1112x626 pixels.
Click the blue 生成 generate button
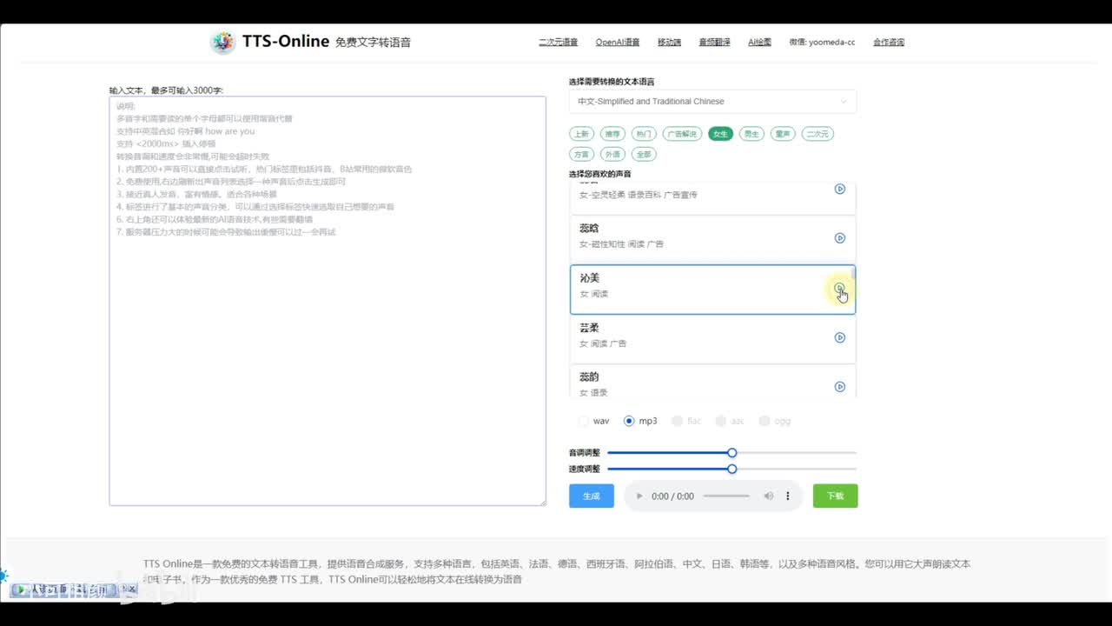(591, 496)
